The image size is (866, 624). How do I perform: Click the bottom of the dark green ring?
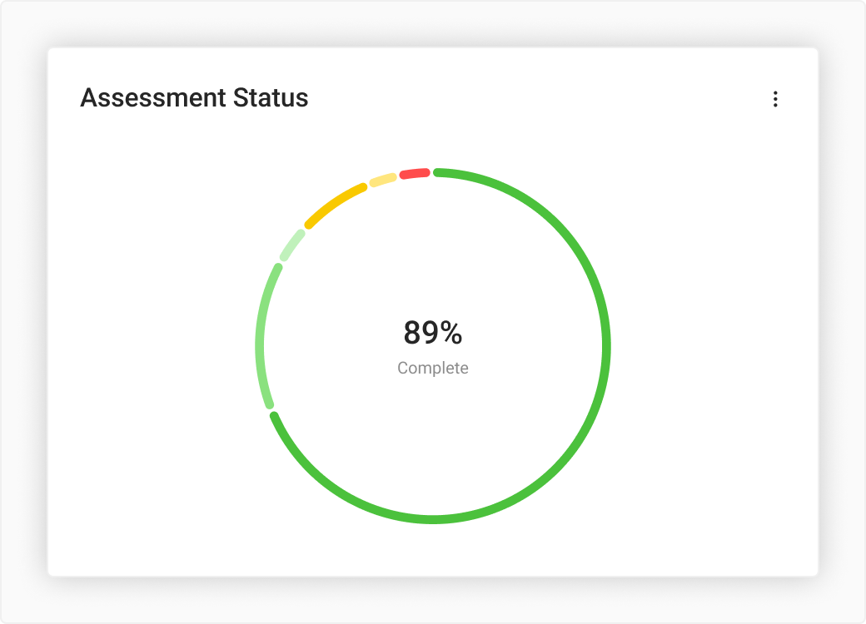pyautogui.click(x=433, y=519)
